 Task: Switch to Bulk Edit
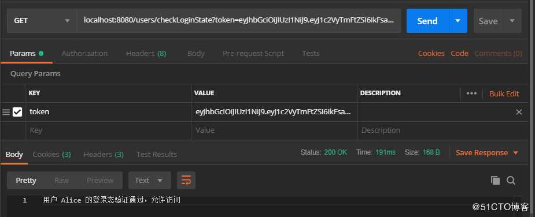tap(504, 93)
